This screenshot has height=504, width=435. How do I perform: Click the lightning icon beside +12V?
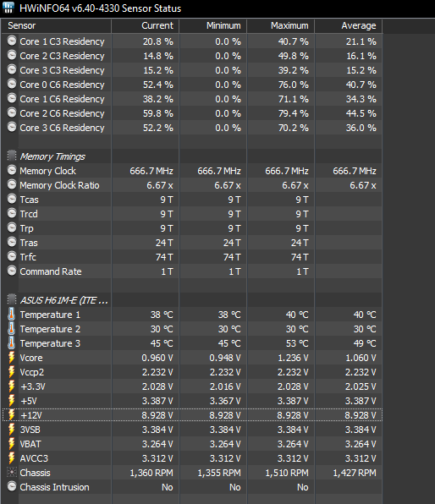(12, 415)
